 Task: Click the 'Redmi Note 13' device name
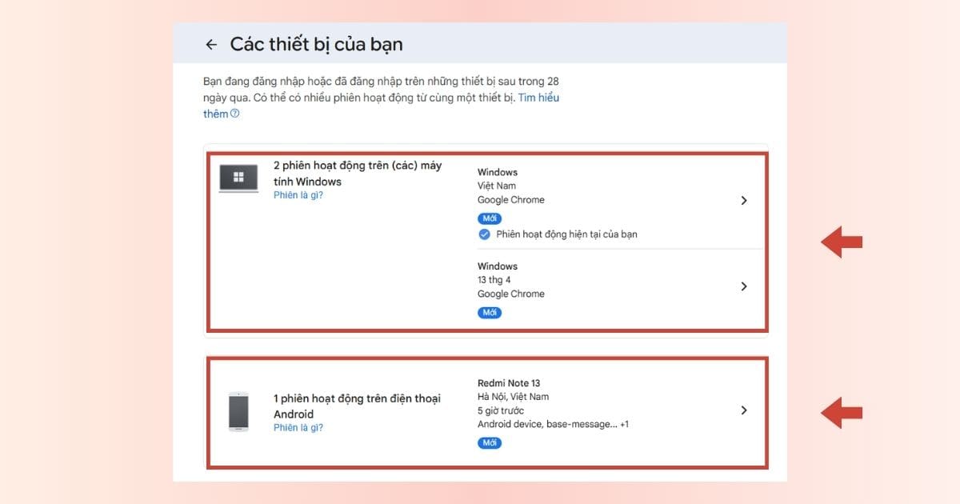pos(509,383)
